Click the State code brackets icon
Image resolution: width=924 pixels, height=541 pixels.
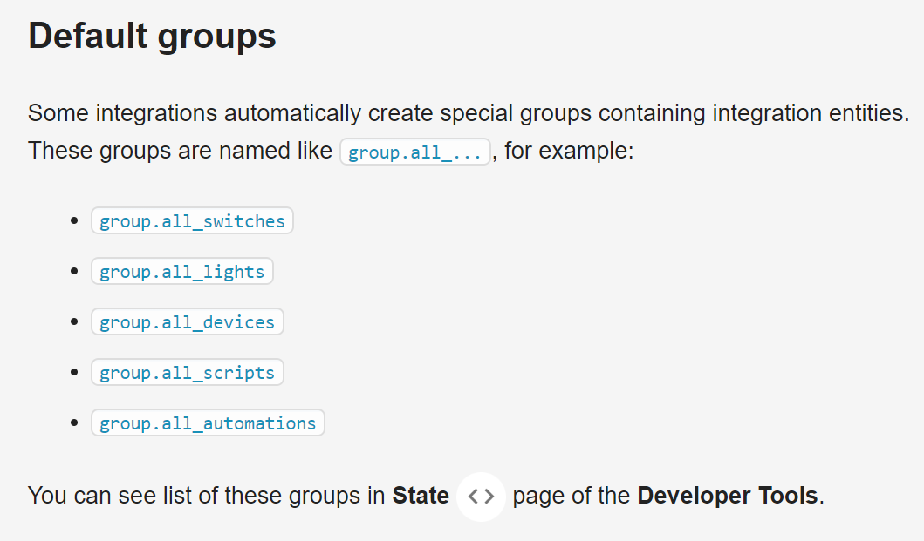coord(481,497)
